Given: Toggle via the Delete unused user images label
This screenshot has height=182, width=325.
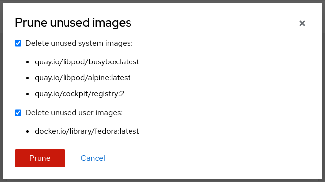Looking at the screenshot, I should [x=74, y=113].
